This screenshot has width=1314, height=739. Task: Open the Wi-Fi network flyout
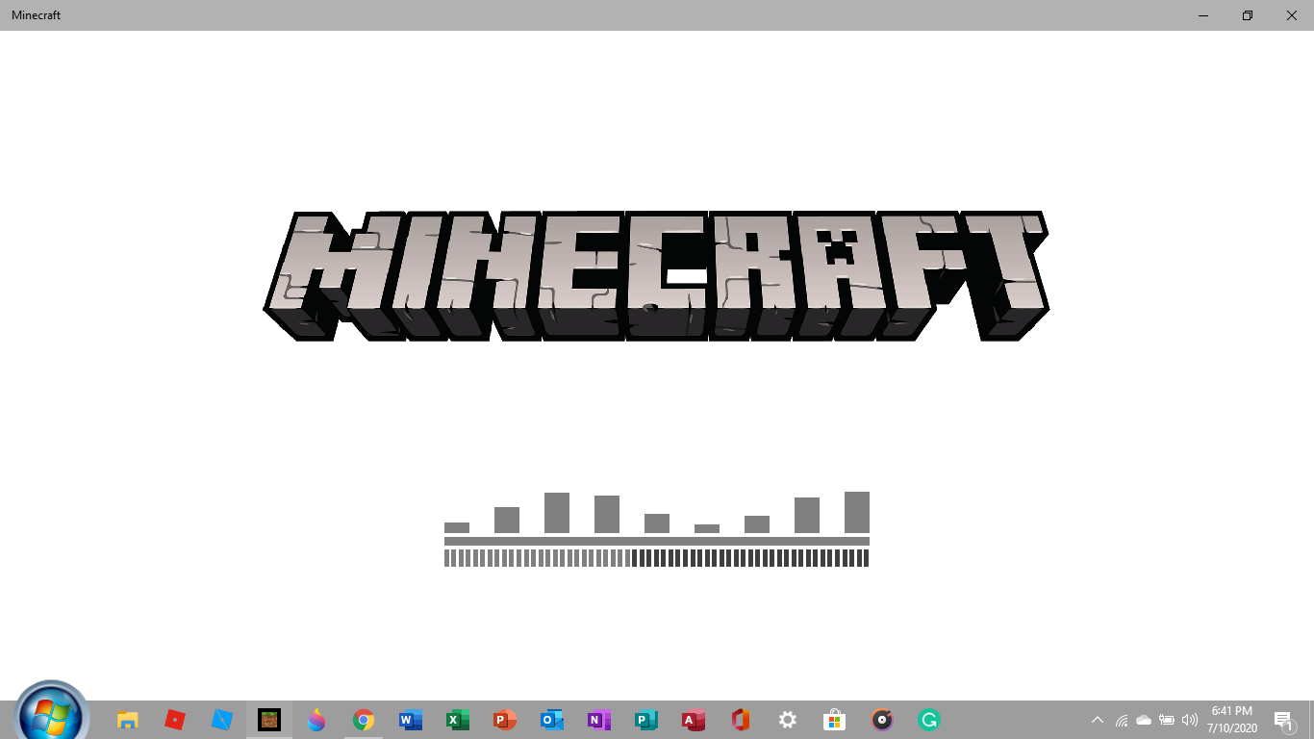coord(1122,720)
